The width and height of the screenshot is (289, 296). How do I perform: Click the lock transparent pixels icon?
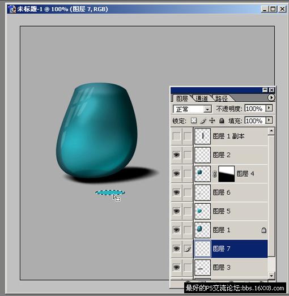pyautogui.click(x=194, y=121)
